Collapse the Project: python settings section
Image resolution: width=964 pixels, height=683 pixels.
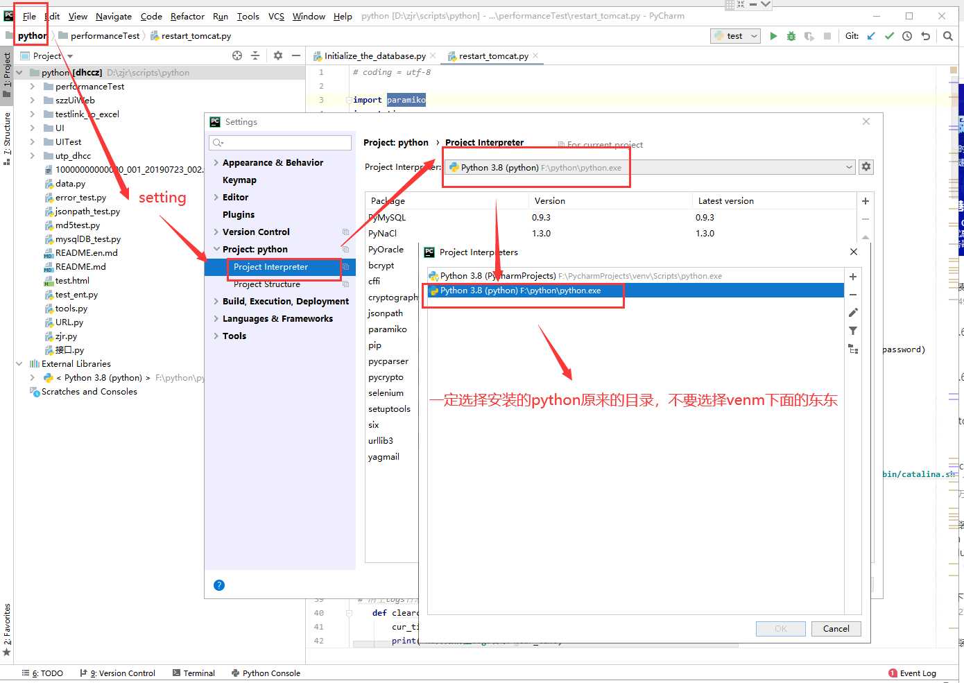(x=216, y=250)
